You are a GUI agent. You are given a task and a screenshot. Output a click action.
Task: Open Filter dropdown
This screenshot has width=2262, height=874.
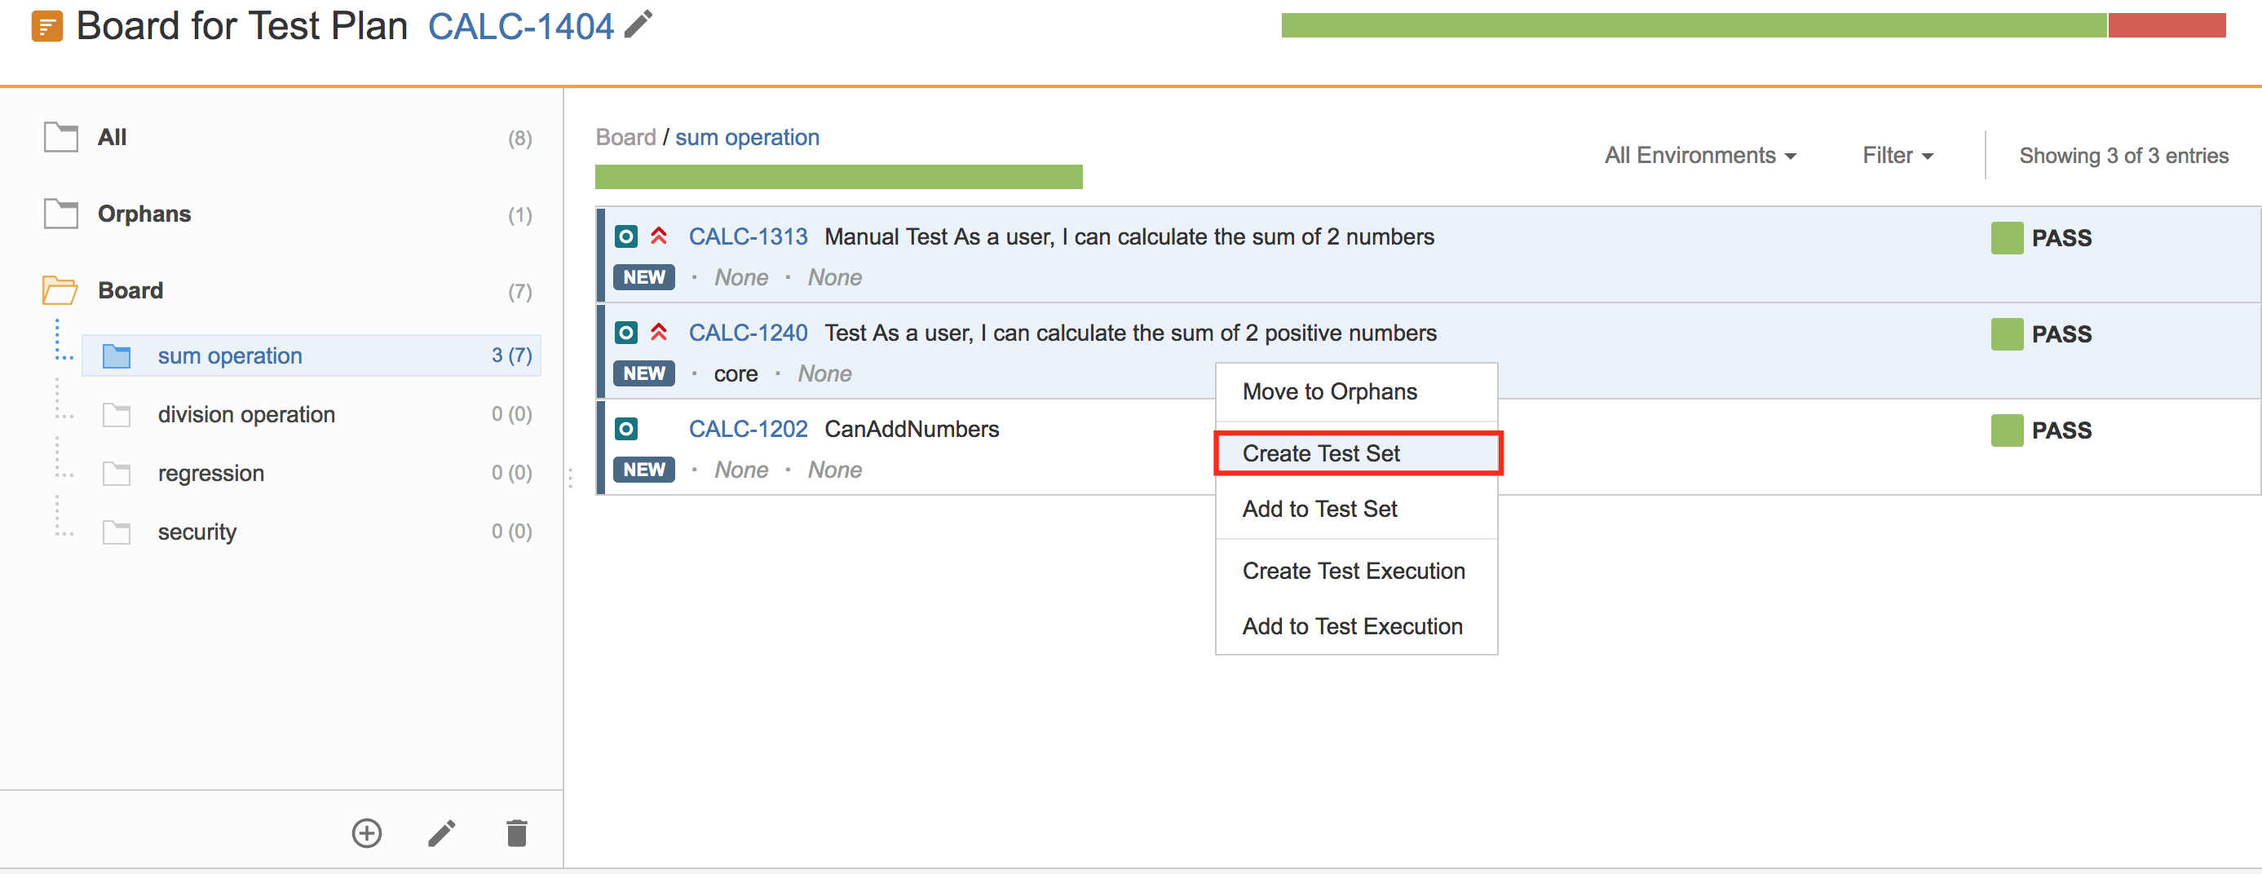1898,156
